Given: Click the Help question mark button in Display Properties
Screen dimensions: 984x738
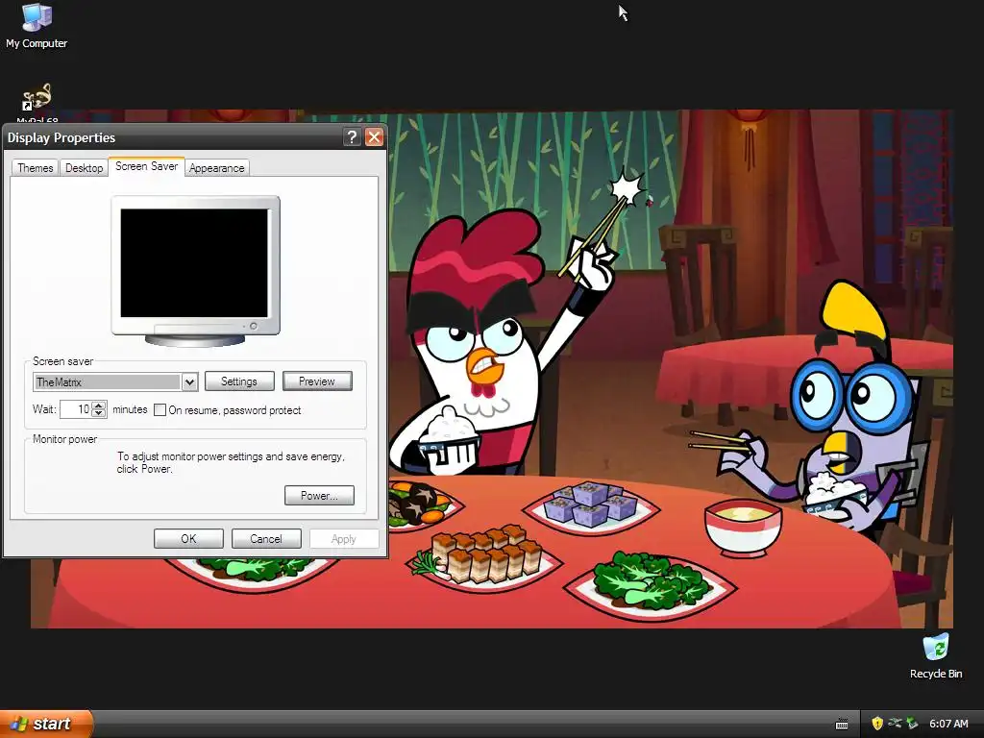Looking at the screenshot, I should tap(352, 136).
